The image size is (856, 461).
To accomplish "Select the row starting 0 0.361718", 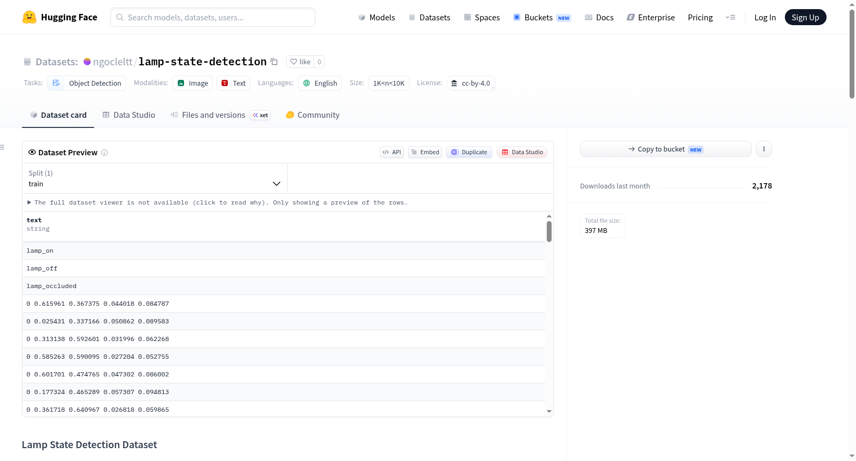I will tap(284, 409).
